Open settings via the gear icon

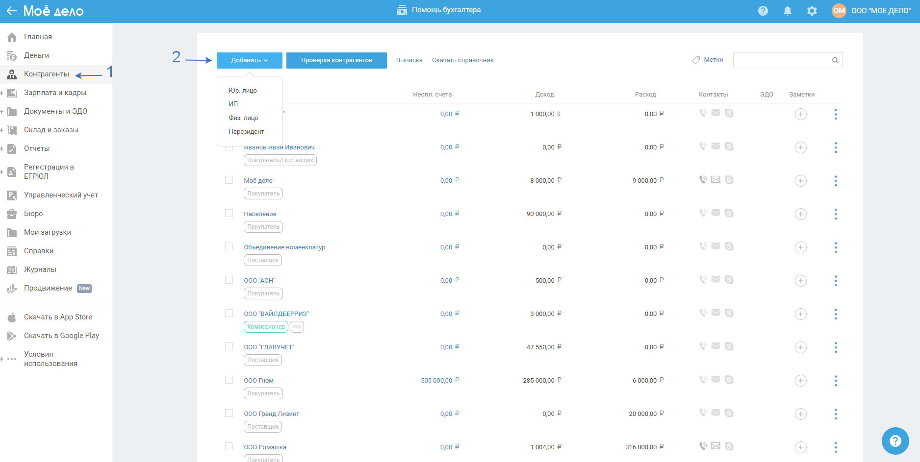coord(812,11)
